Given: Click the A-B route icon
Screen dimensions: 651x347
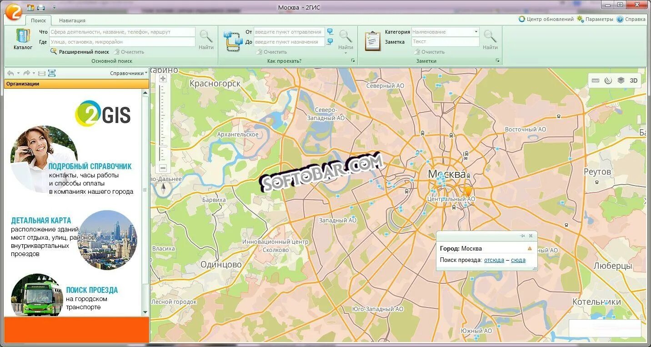Looking at the screenshot, I should point(233,41).
